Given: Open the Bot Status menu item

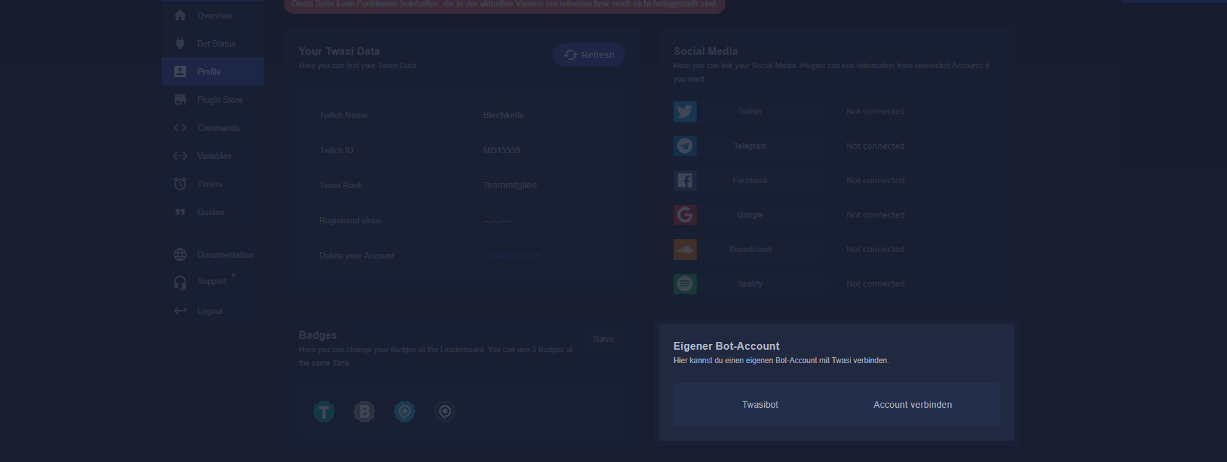Looking at the screenshot, I should pyautogui.click(x=213, y=43).
